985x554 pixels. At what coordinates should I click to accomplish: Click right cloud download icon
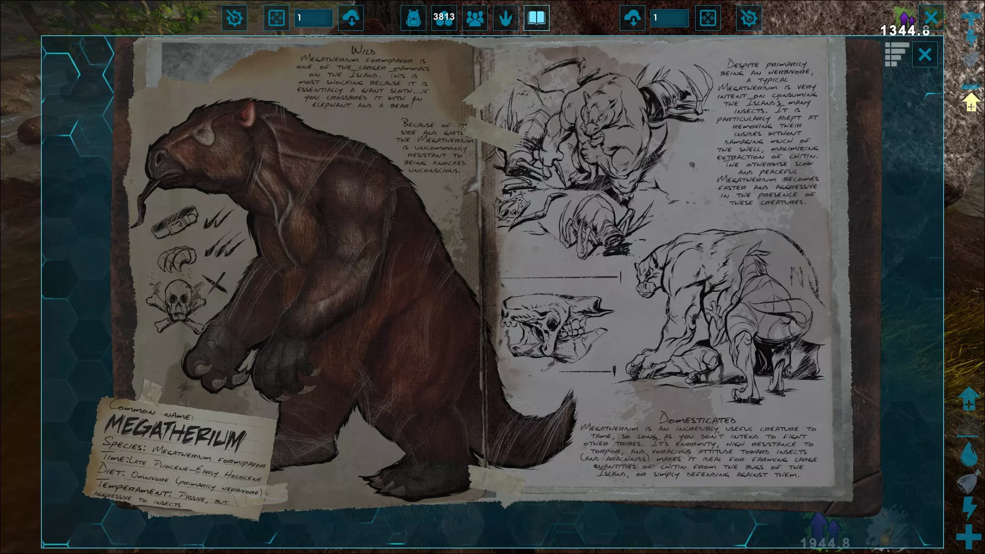click(633, 18)
